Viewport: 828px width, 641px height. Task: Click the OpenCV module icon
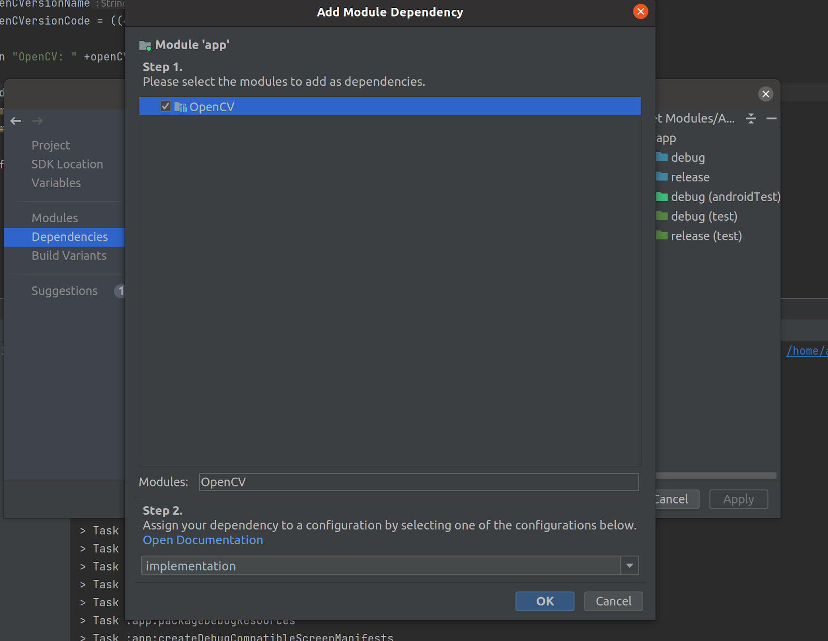(180, 107)
